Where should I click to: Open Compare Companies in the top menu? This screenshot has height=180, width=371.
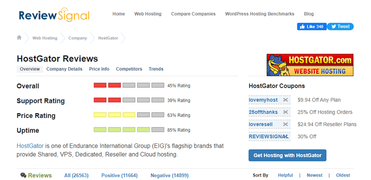193,14
